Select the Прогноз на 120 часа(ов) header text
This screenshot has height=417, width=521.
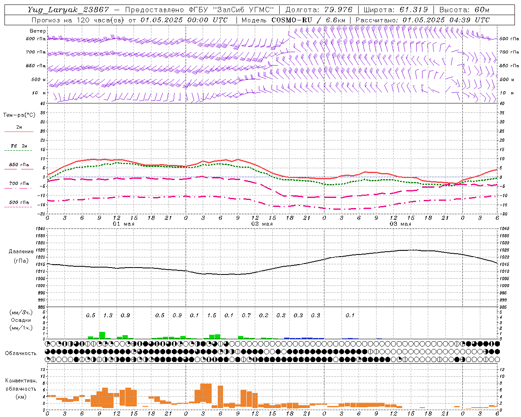click(79, 20)
